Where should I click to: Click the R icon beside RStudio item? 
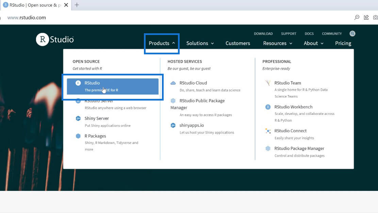[x=78, y=83]
